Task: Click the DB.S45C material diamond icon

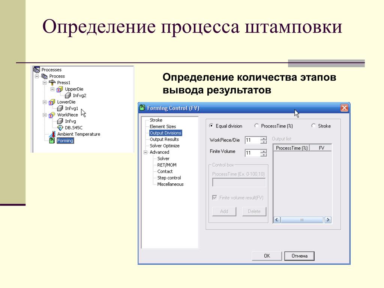Action: point(60,127)
